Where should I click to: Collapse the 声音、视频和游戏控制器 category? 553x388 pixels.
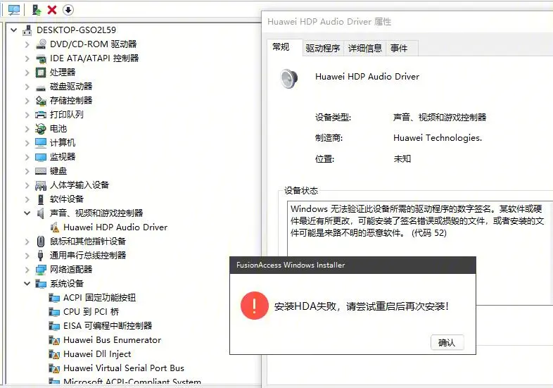tap(27, 213)
